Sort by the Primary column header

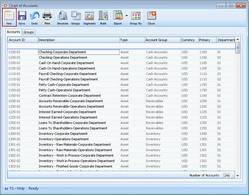tap(207, 40)
